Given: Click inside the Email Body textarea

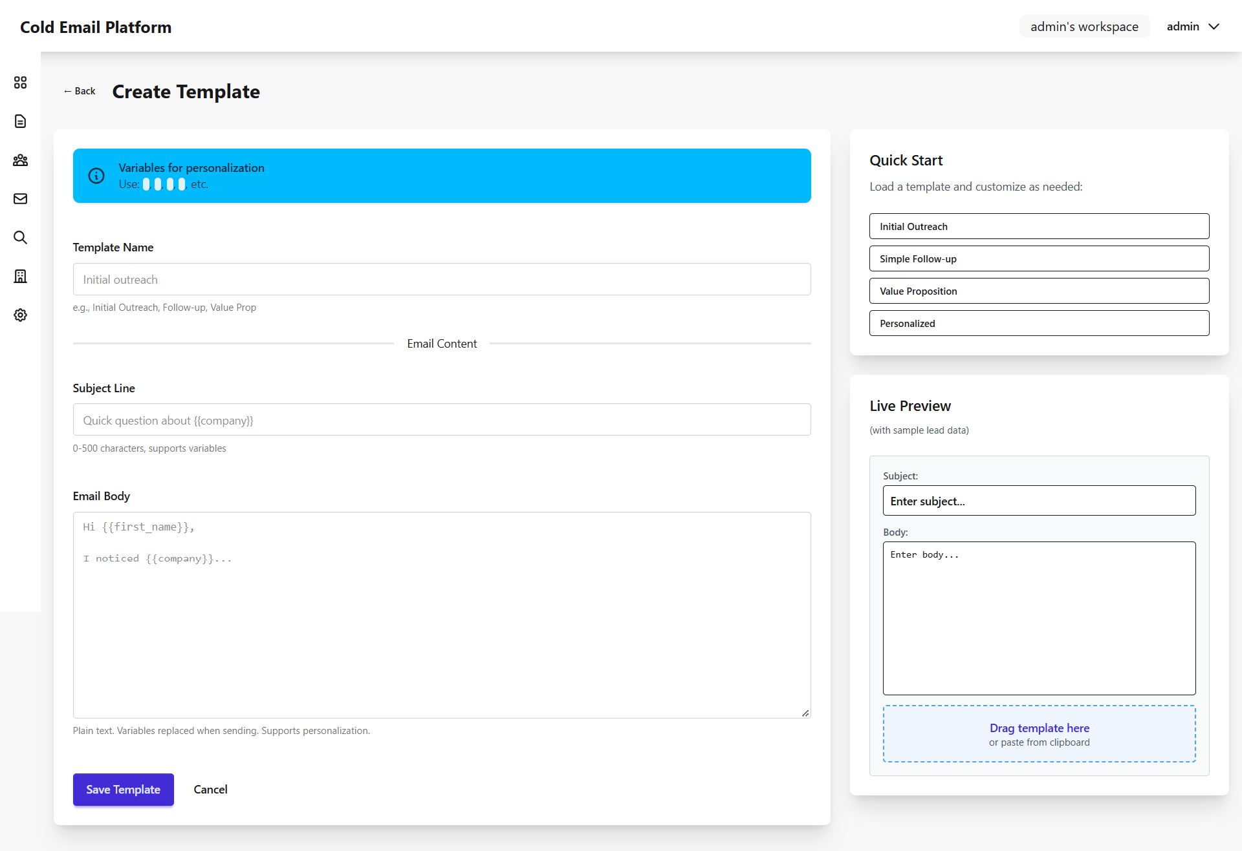Looking at the screenshot, I should (x=442, y=615).
